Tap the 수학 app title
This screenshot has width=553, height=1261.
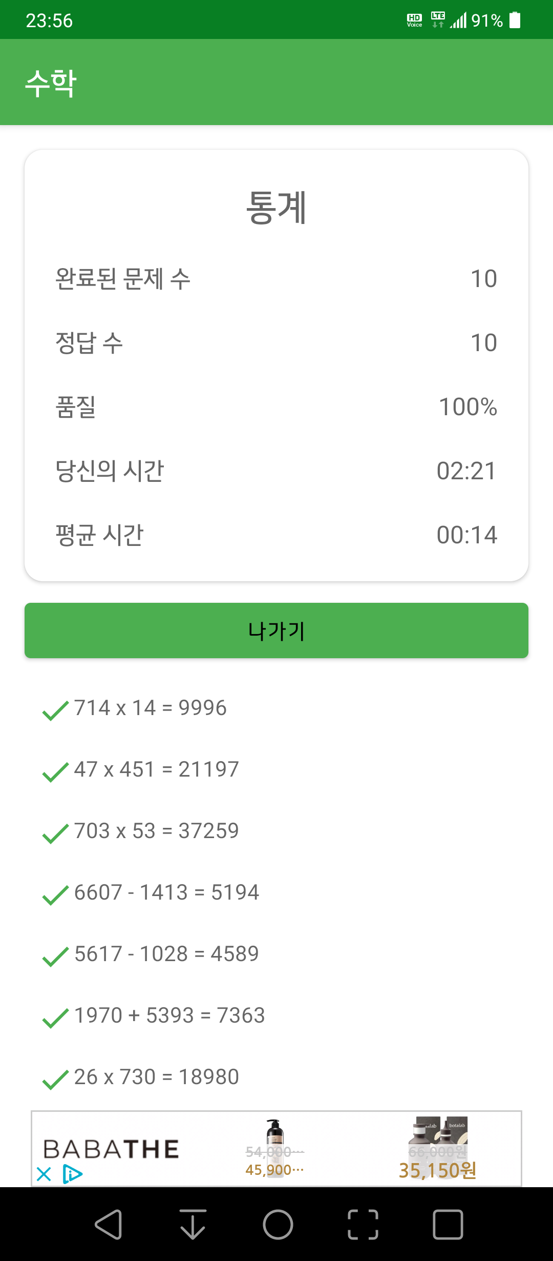pyautogui.click(x=51, y=83)
